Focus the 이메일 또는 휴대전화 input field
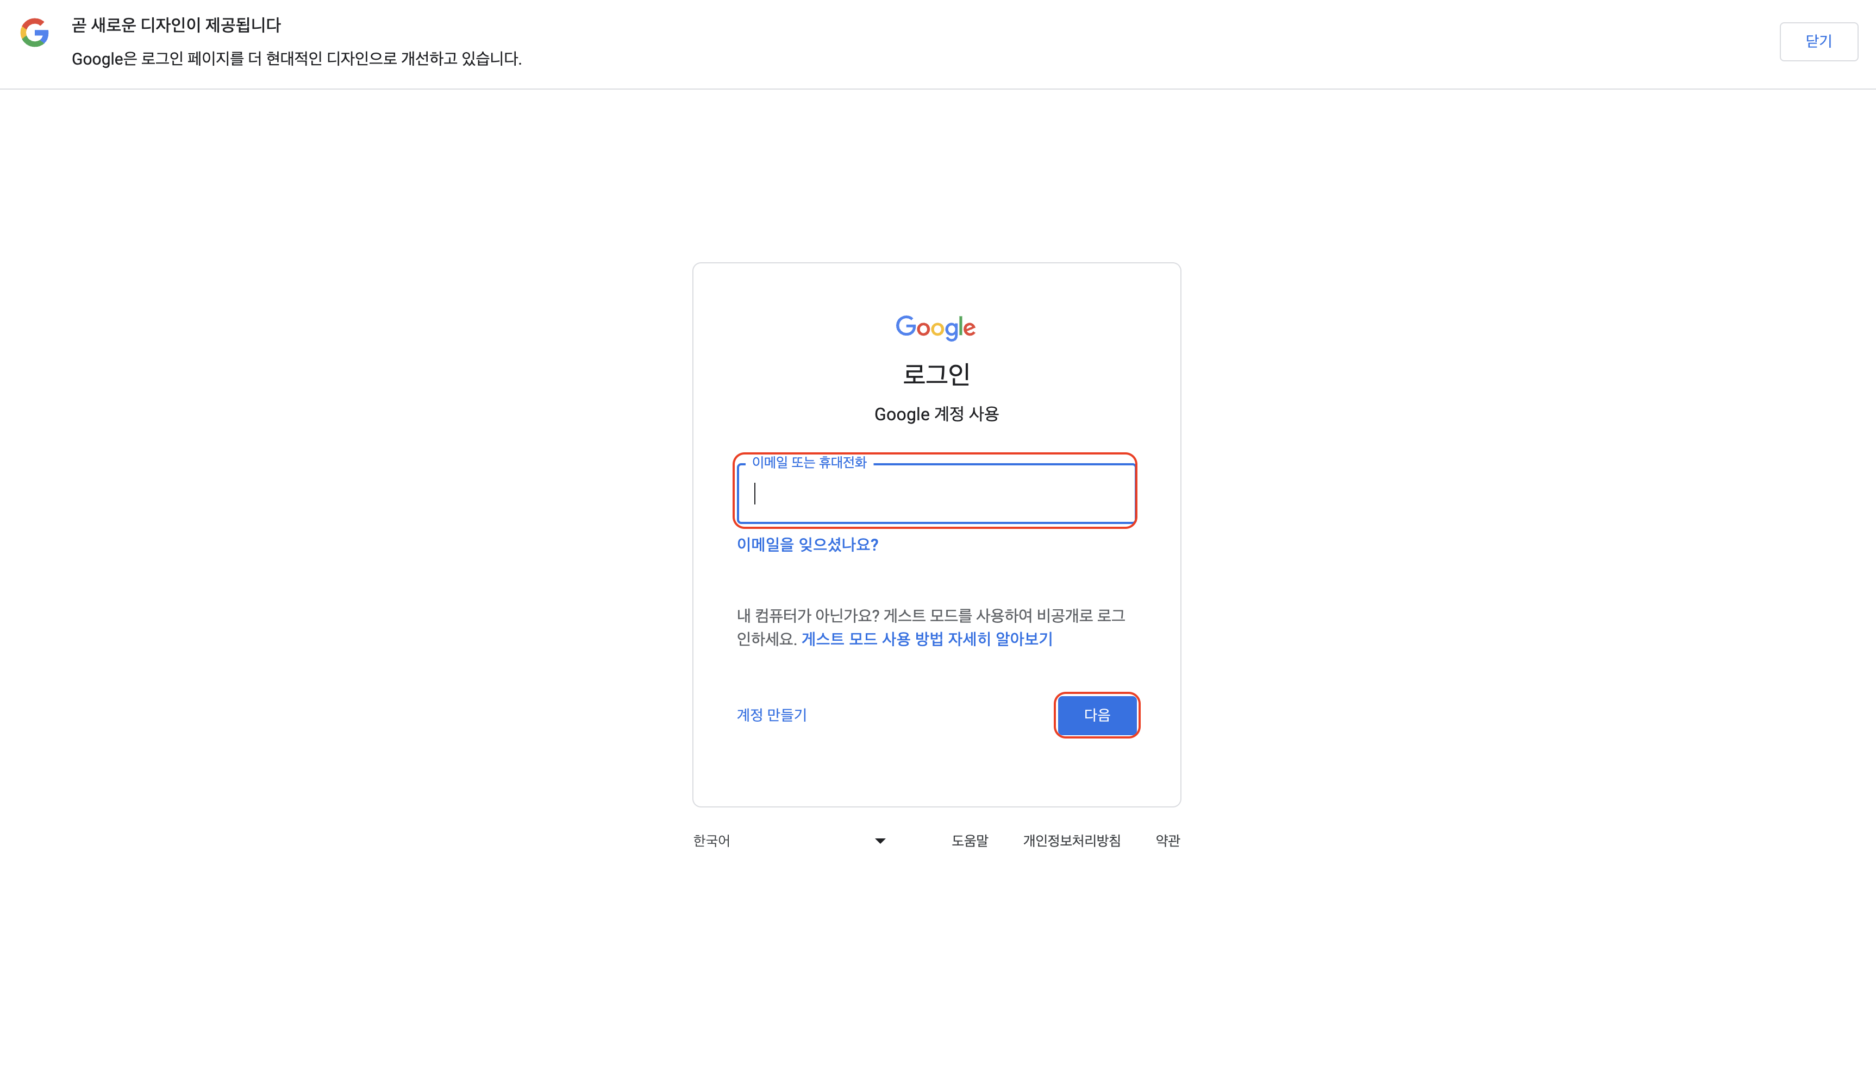 (936, 494)
